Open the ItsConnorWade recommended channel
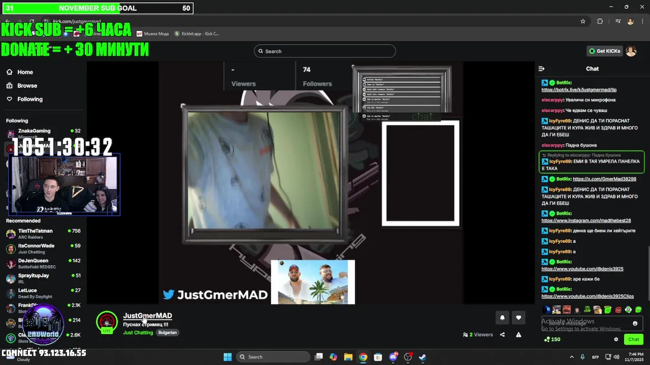Viewport: 650px width, 365px height. [x=43, y=248]
